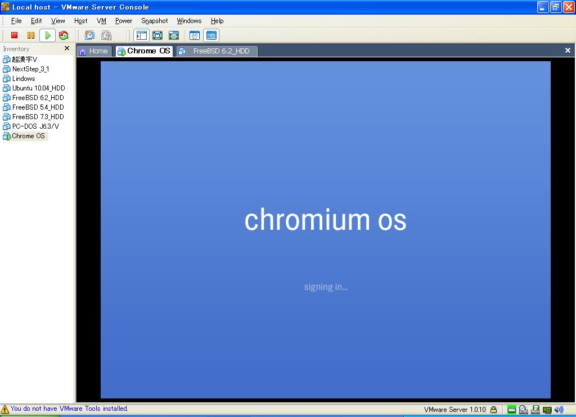The height and width of the screenshot is (417, 576).
Task: Click the sound device speaker icon
Action: [x=559, y=410]
